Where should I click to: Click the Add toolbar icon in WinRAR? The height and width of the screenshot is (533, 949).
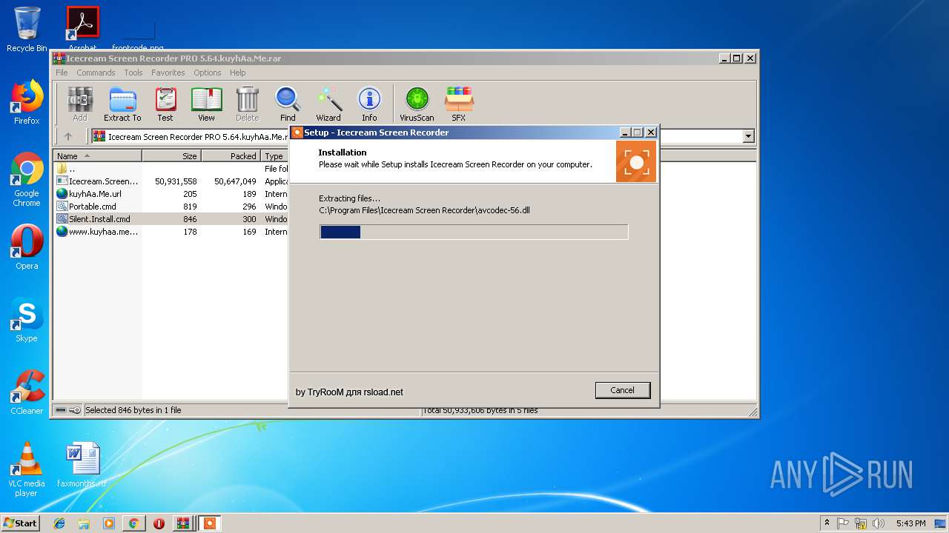coord(80,104)
